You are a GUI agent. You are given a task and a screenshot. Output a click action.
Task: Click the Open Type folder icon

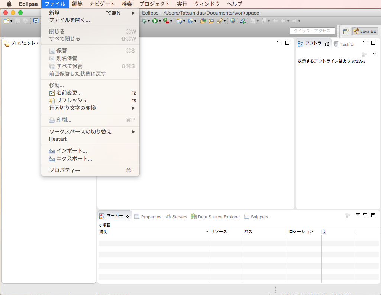(203, 21)
